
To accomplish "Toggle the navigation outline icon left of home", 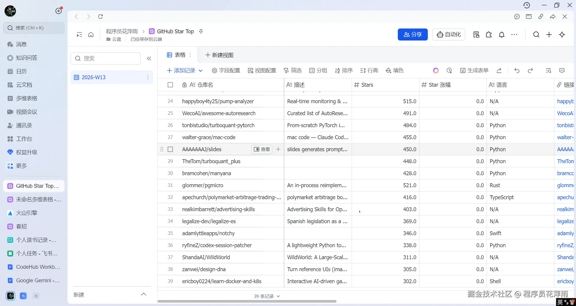I will [79, 35].
